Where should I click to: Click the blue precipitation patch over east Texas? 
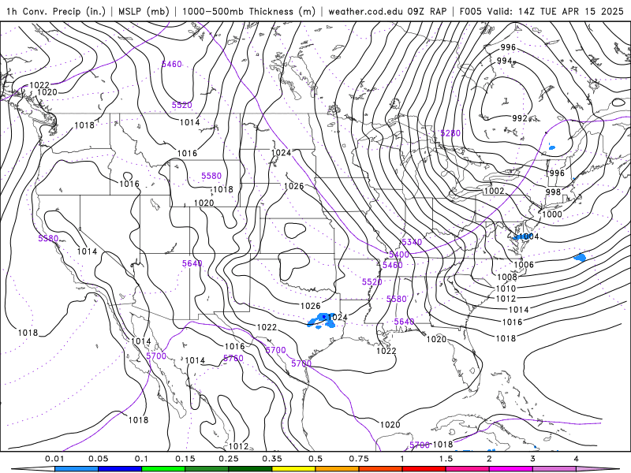pos(320,320)
